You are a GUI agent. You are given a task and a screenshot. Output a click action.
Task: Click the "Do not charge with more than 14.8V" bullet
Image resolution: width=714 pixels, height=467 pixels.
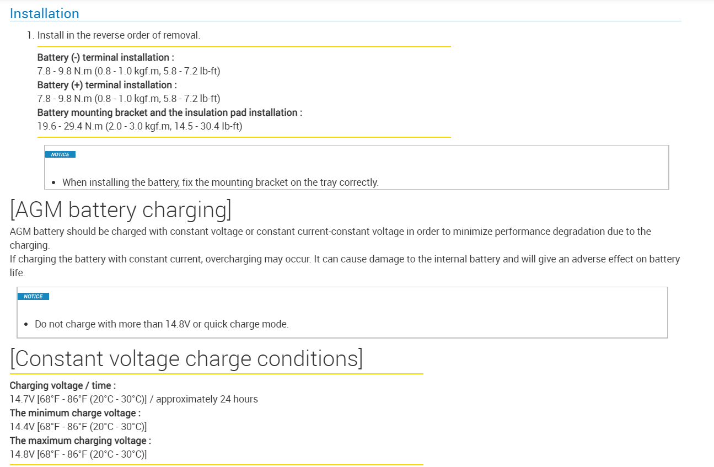coord(162,324)
